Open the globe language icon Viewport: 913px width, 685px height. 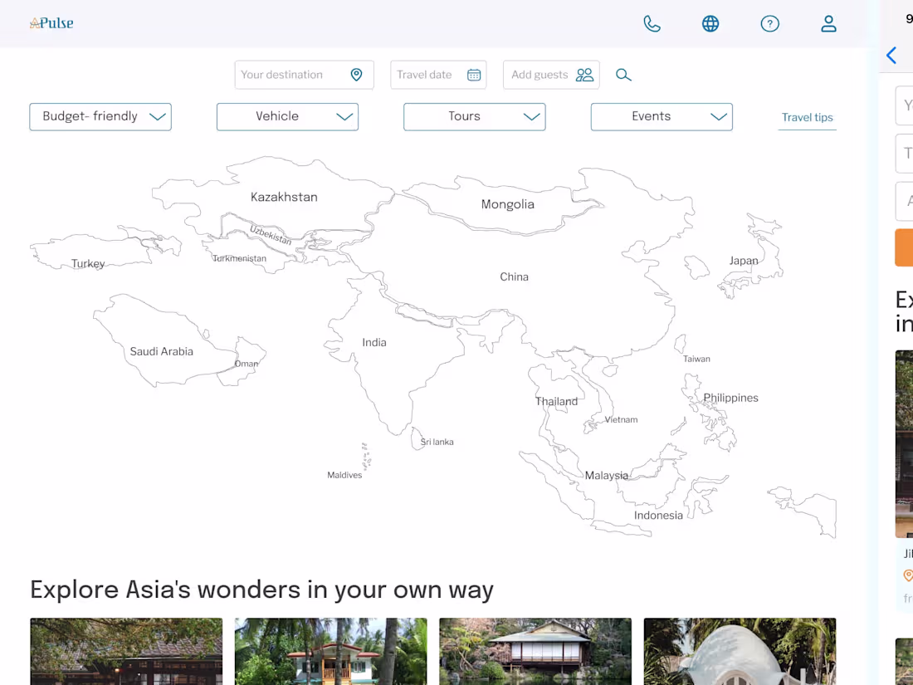710,23
